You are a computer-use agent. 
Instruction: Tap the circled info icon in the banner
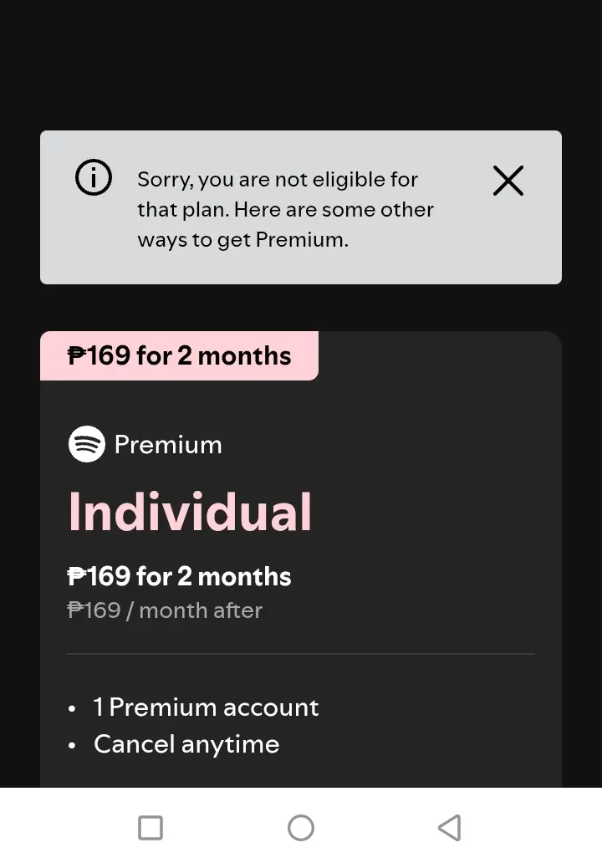[94, 177]
